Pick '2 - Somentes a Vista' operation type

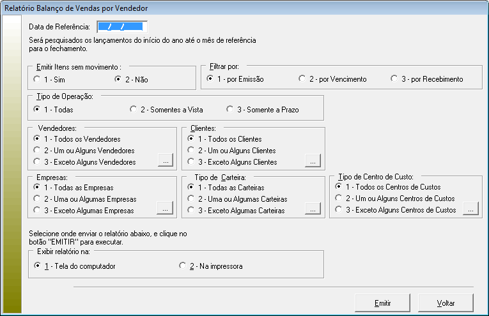click(x=134, y=109)
